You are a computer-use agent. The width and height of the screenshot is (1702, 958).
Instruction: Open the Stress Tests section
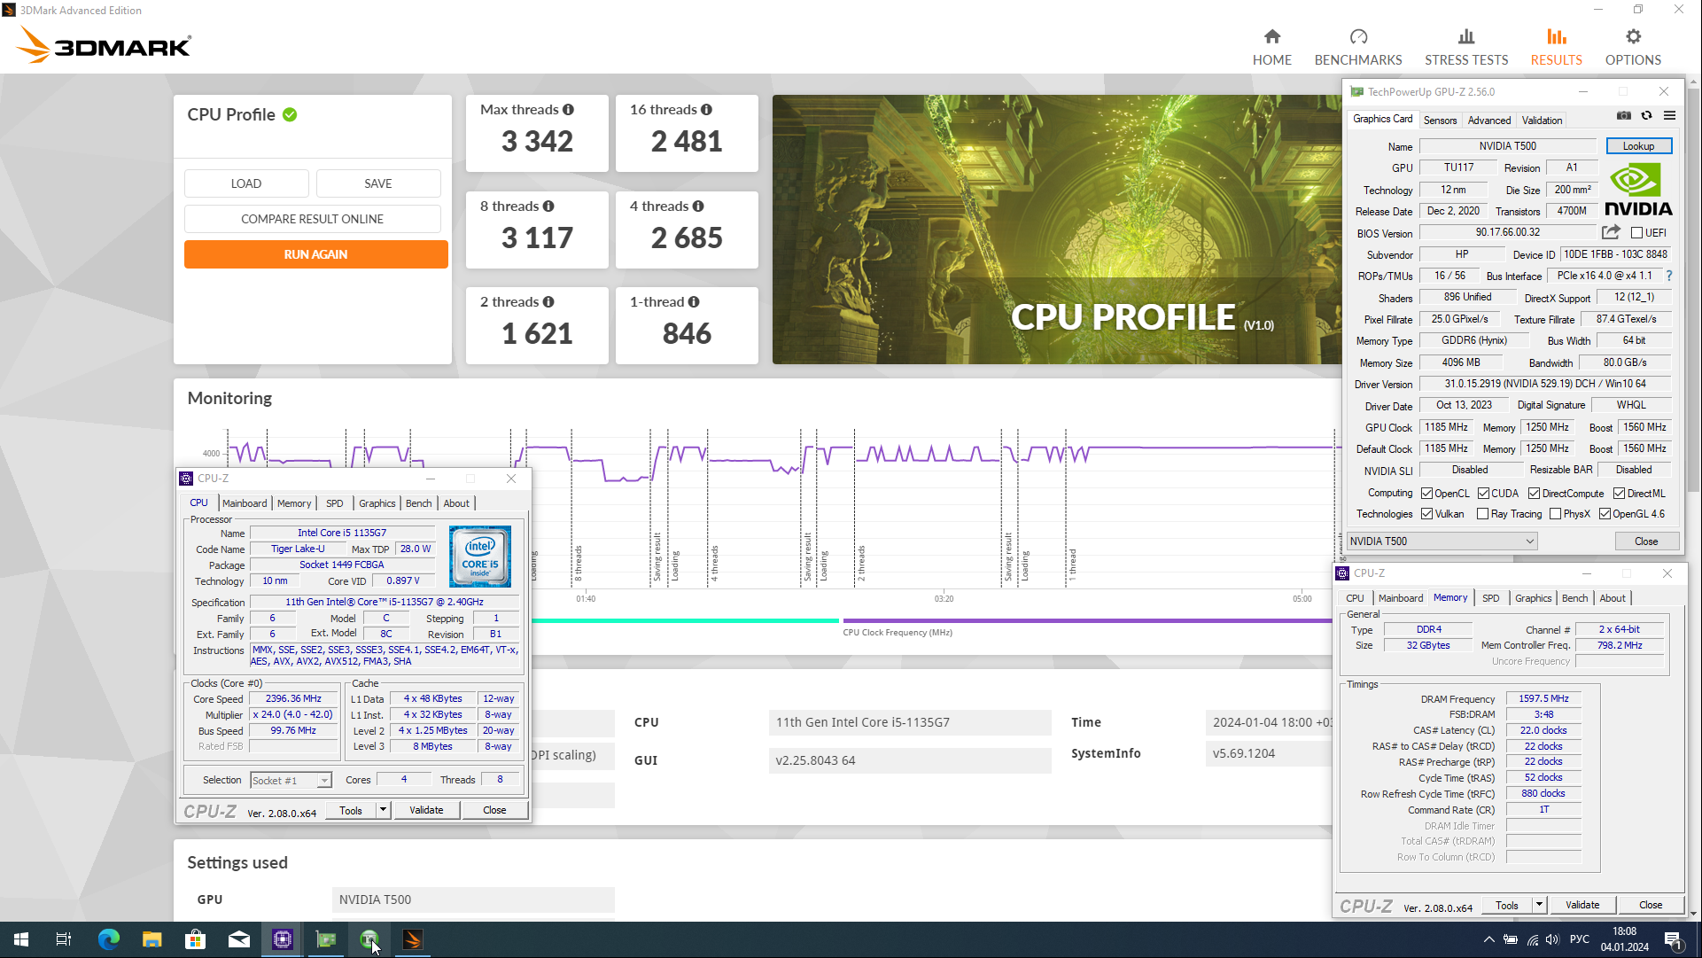1465,48
